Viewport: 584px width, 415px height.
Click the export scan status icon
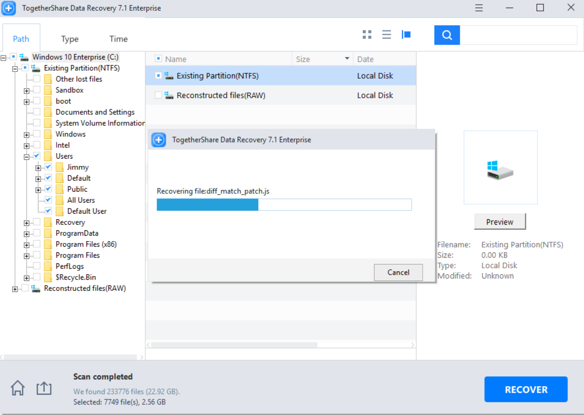pos(44,388)
